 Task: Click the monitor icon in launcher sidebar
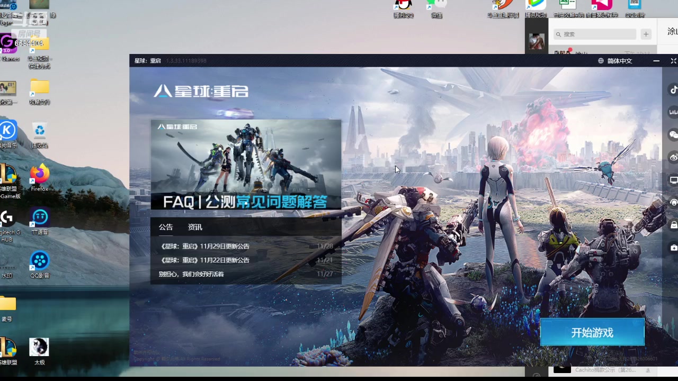pyautogui.click(x=673, y=180)
